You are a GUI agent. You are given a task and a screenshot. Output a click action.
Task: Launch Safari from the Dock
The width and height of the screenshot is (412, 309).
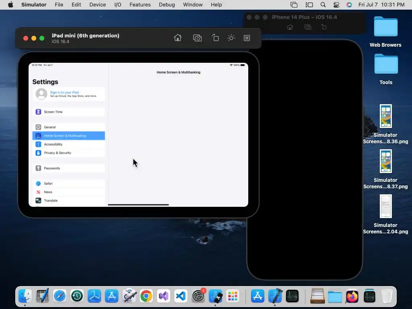point(60,296)
